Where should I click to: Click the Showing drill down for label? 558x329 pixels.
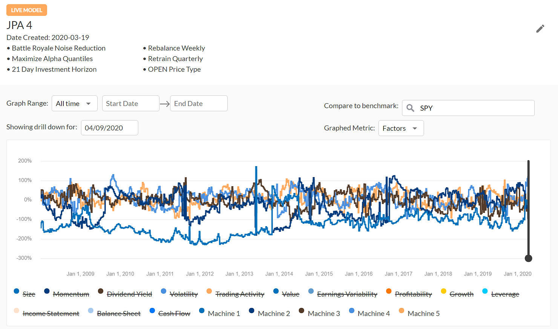click(x=42, y=127)
